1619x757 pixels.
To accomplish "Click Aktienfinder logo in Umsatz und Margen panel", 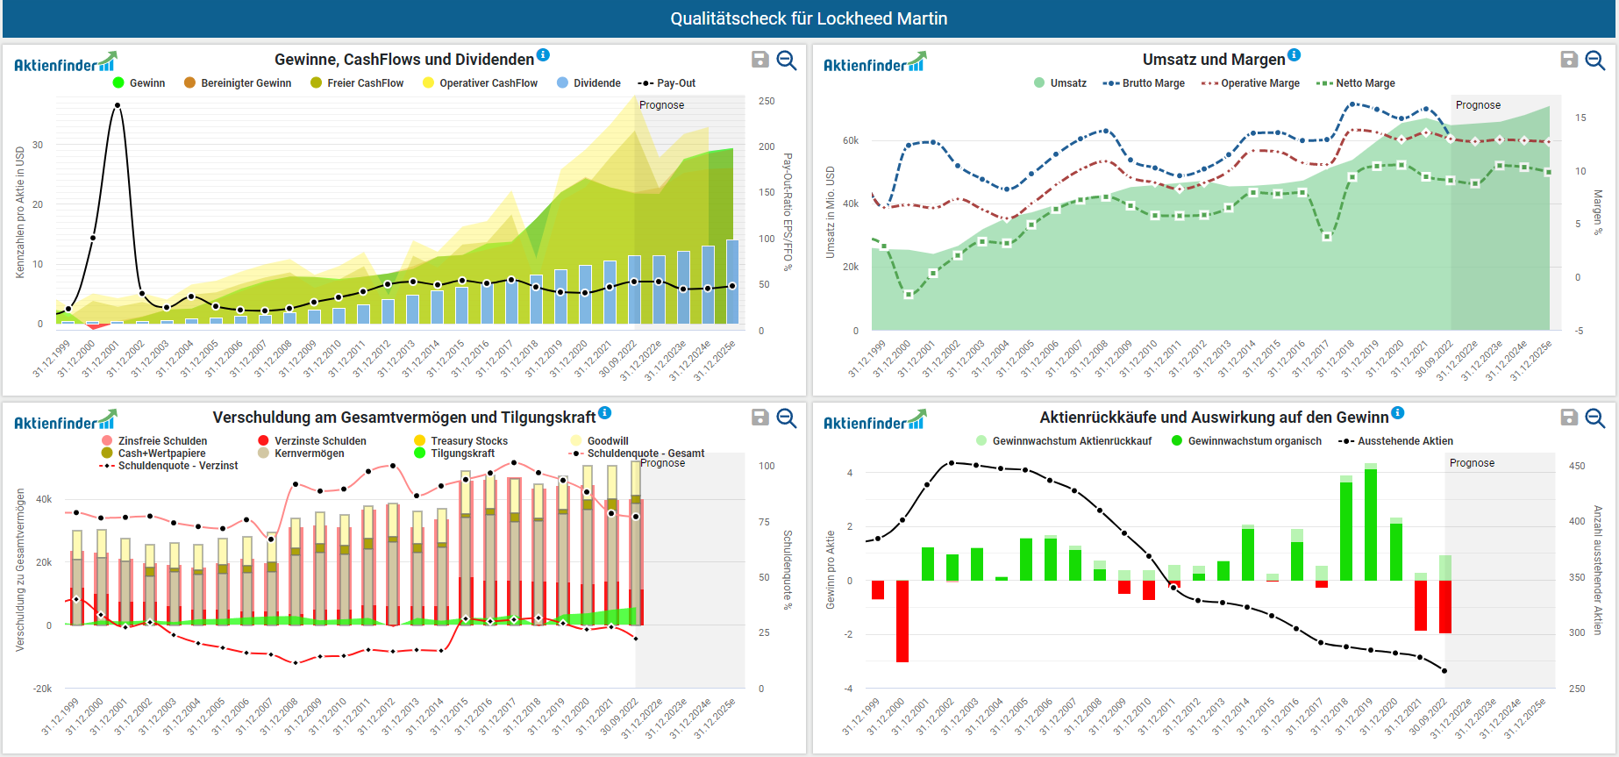I will click(x=874, y=63).
